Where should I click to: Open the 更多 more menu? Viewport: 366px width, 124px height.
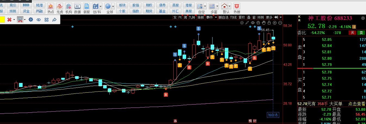tap(269, 17)
